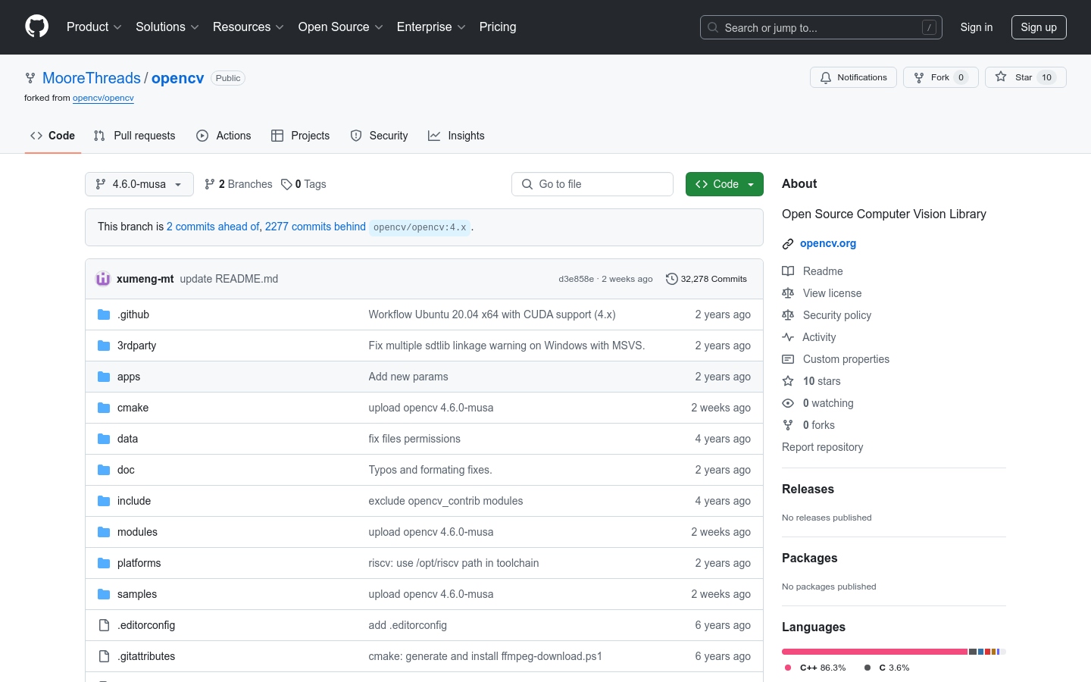Viewport: 1091px width, 682px height.
Task: Focus the Search or jump to field
Action: click(821, 27)
